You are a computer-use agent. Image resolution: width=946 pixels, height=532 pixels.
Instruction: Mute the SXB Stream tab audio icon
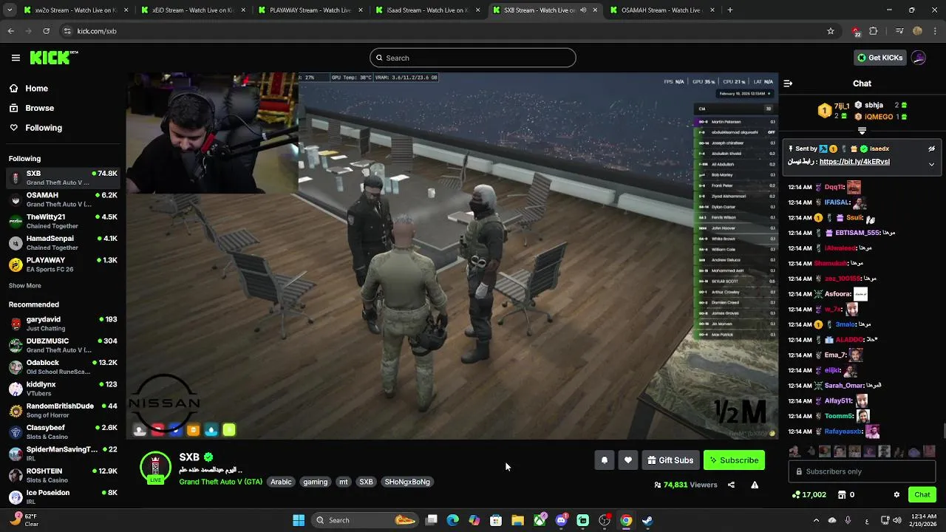[583, 10]
